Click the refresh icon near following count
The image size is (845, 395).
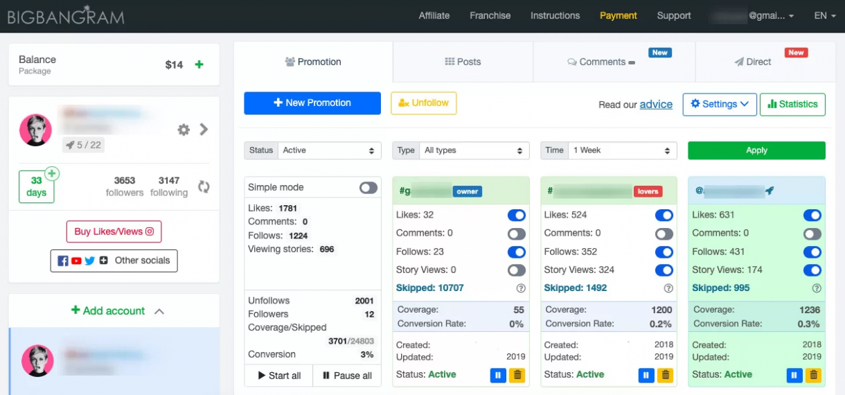[204, 186]
